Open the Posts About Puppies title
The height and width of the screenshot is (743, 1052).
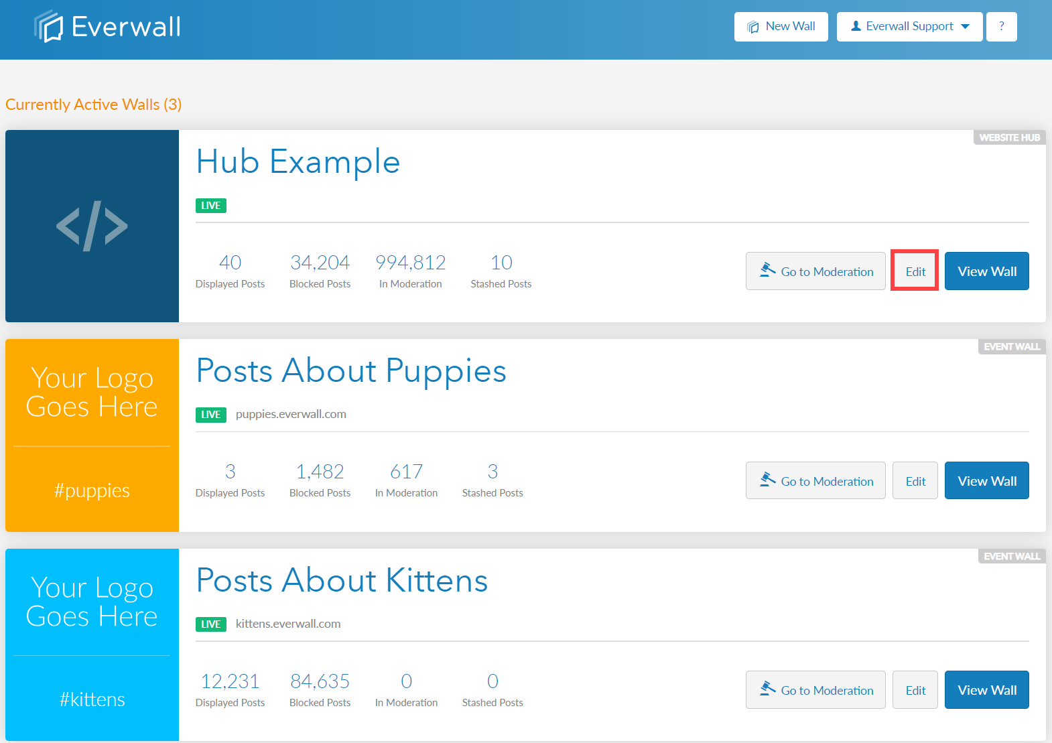[351, 371]
